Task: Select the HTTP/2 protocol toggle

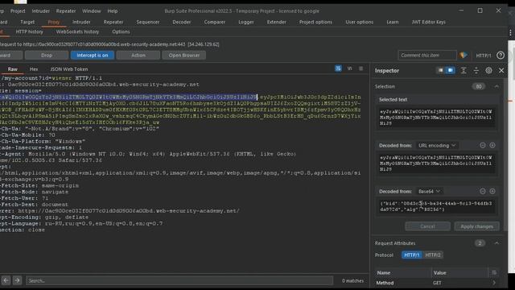Action: click(x=433, y=255)
